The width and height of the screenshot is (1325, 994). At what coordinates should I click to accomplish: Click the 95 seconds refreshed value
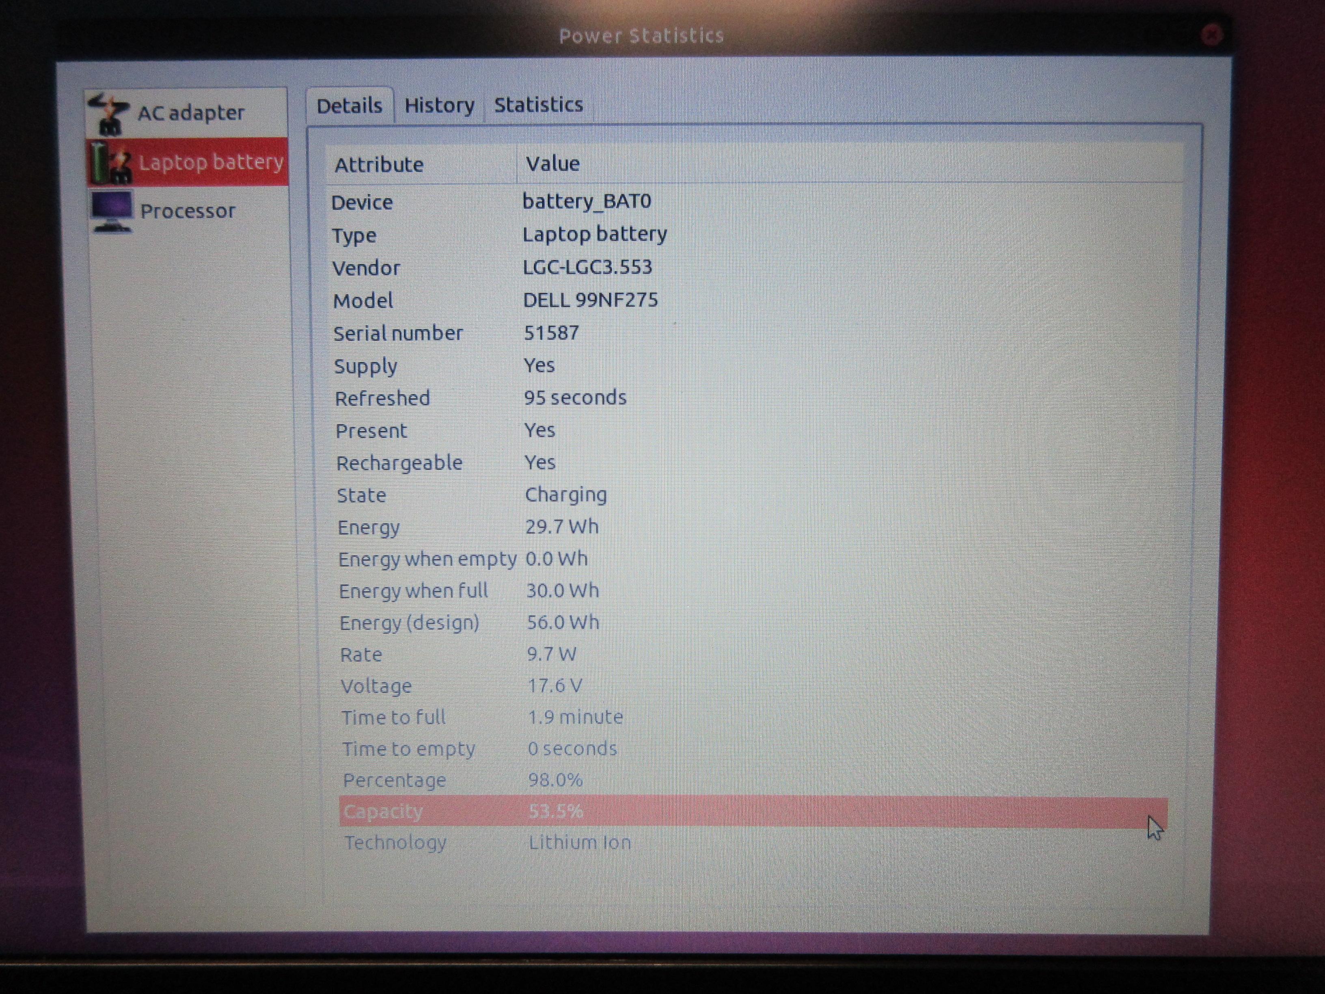coord(575,398)
